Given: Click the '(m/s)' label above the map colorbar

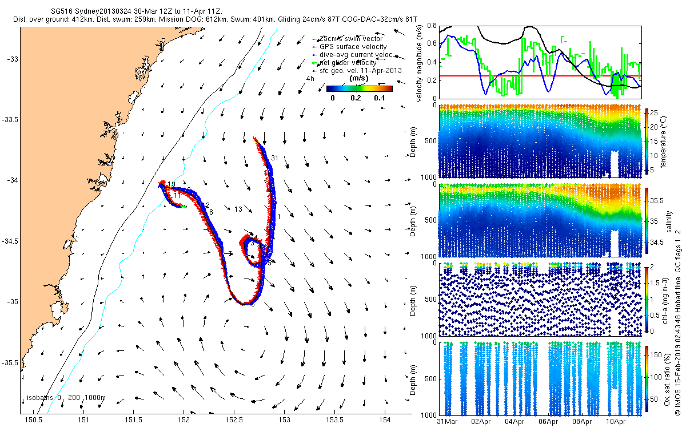Looking at the screenshot, I should pyautogui.click(x=358, y=79).
